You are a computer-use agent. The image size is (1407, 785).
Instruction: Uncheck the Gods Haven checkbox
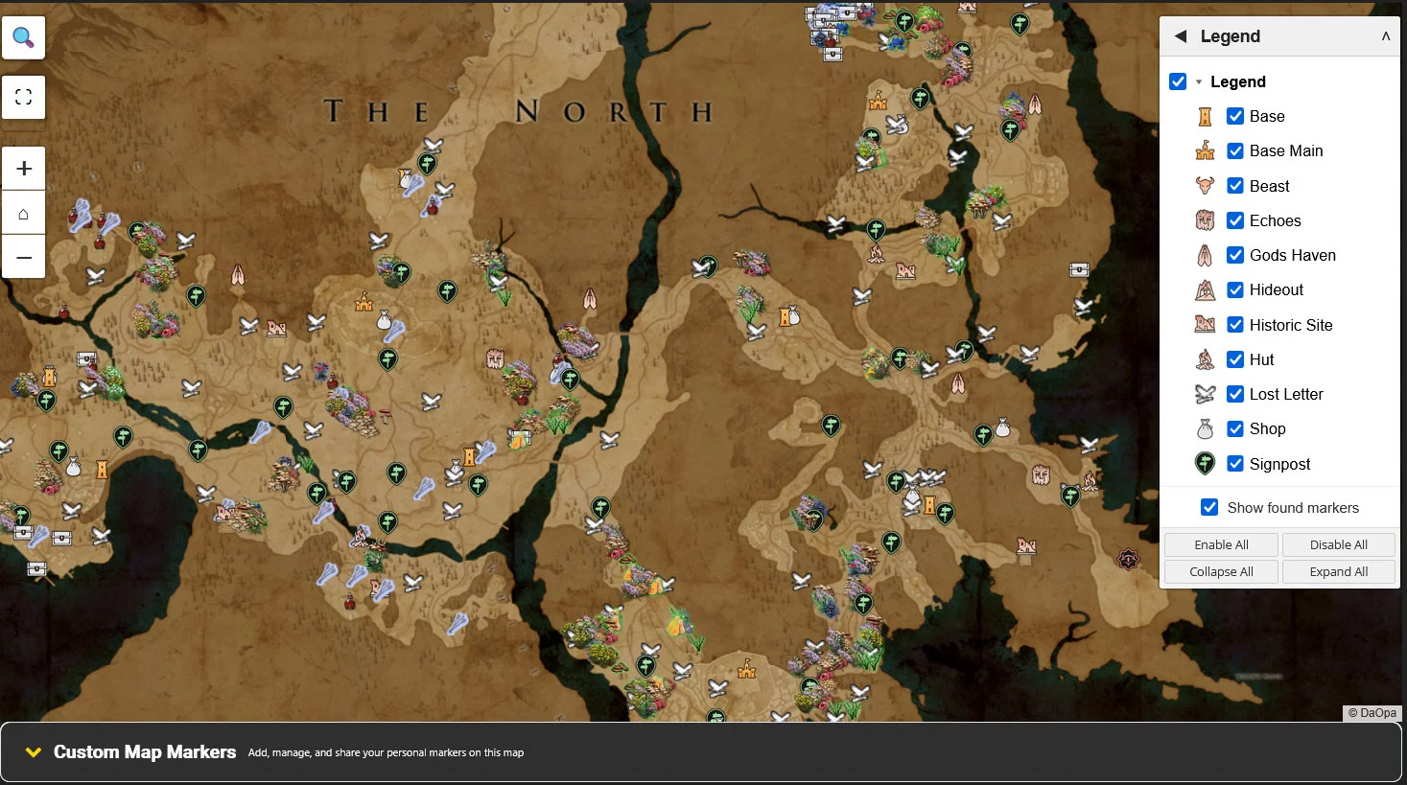tap(1235, 255)
